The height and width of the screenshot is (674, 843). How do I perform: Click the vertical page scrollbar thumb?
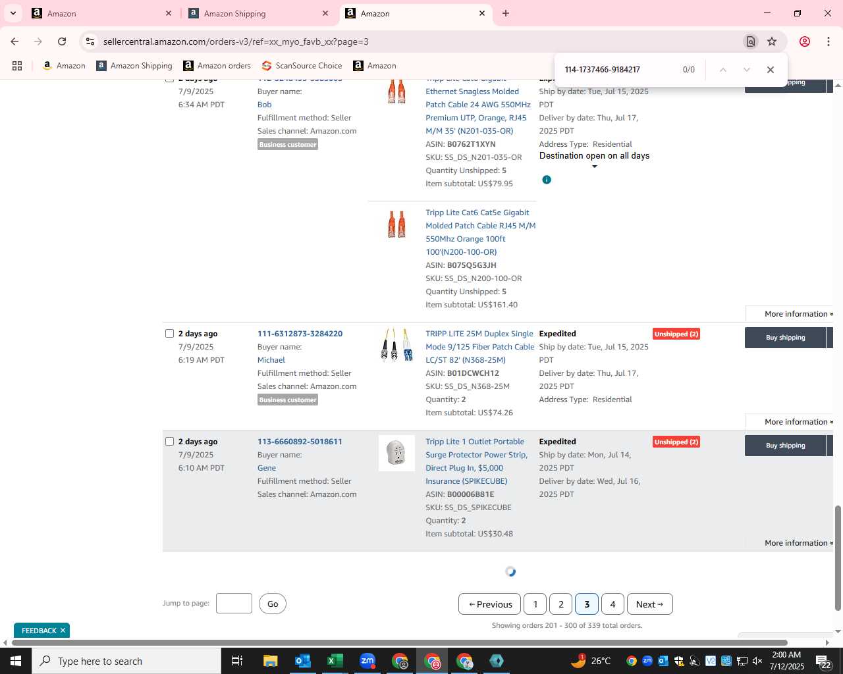[838, 558]
